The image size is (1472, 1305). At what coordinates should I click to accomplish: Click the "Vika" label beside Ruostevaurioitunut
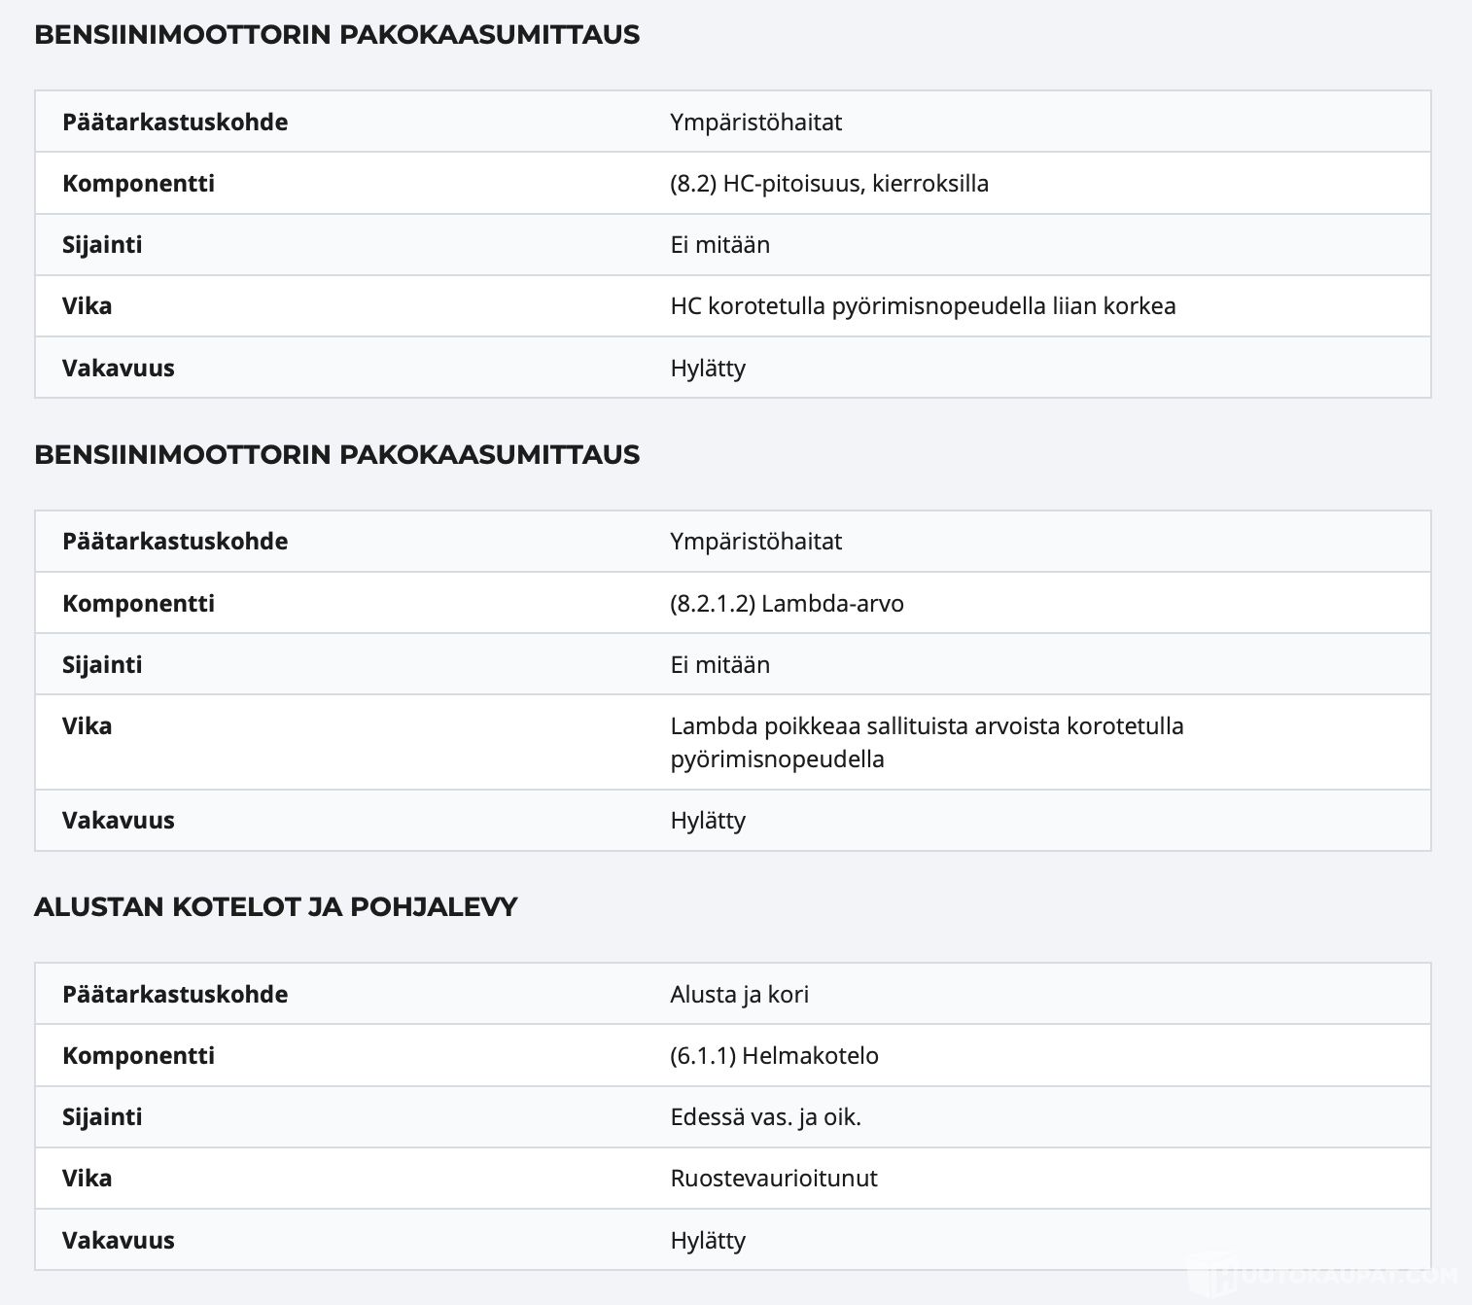pos(87,1178)
